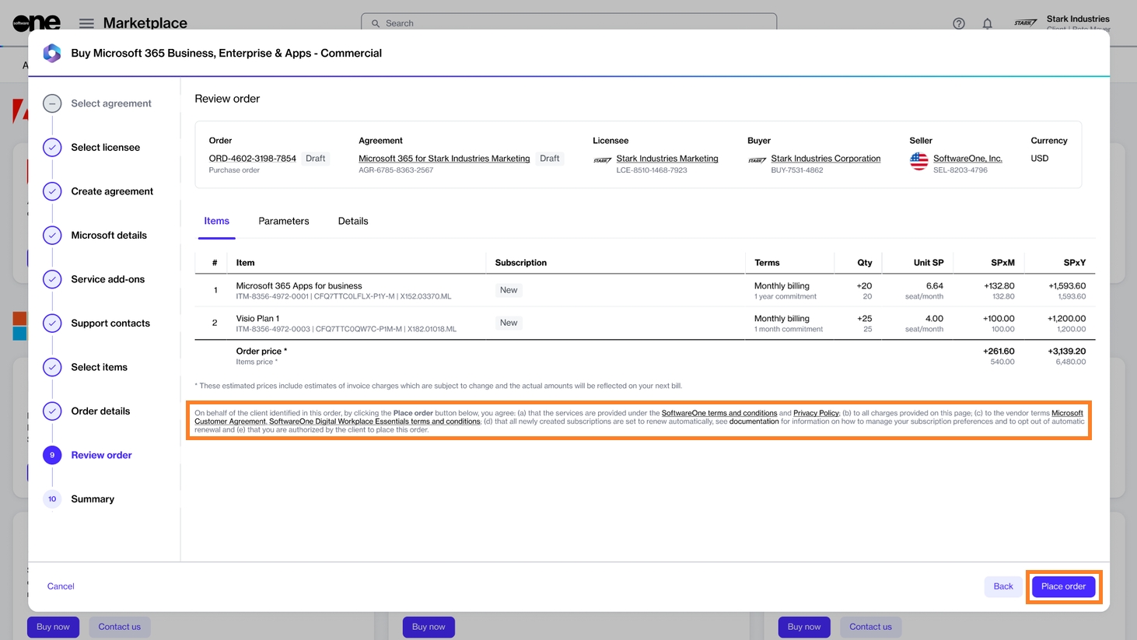
Task: Click the Order details step checkmark
Action: point(52,411)
